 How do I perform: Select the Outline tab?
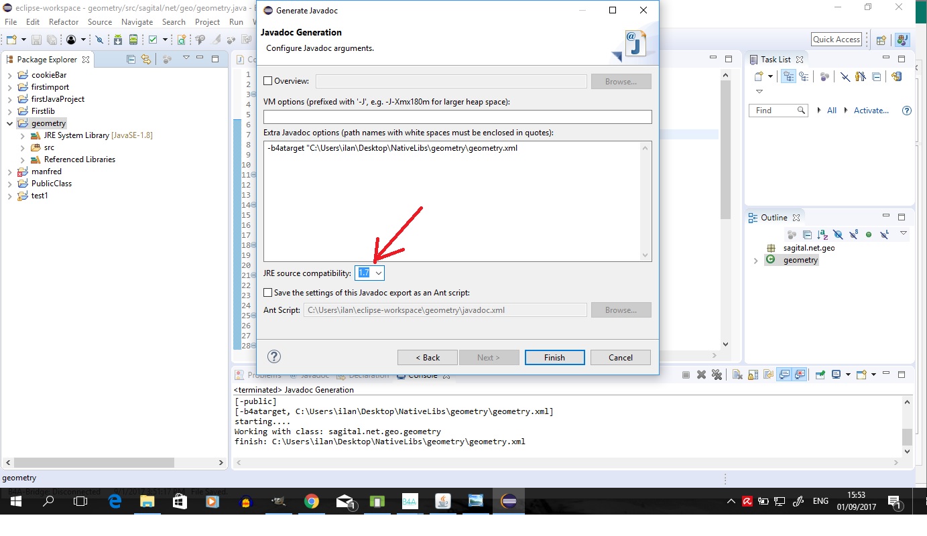(774, 218)
